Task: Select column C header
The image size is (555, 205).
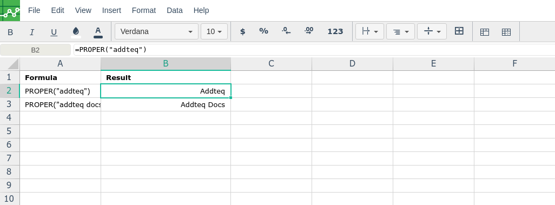Action: tap(271, 64)
